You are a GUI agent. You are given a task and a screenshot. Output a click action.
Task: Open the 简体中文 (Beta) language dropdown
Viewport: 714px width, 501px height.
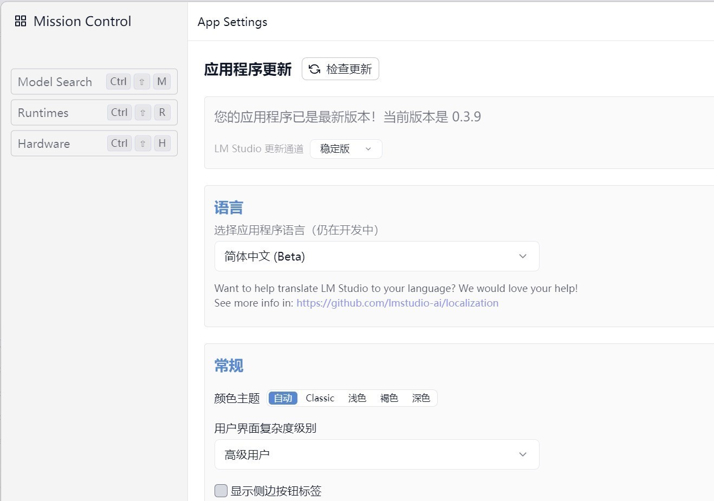point(377,256)
